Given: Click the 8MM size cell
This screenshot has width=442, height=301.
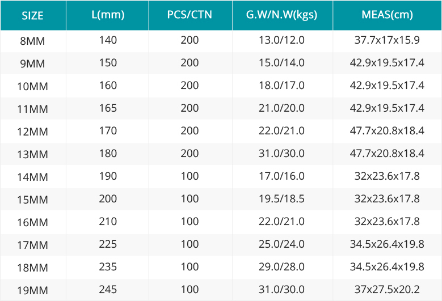Looking at the screenshot, I should [x=32, y=41].
